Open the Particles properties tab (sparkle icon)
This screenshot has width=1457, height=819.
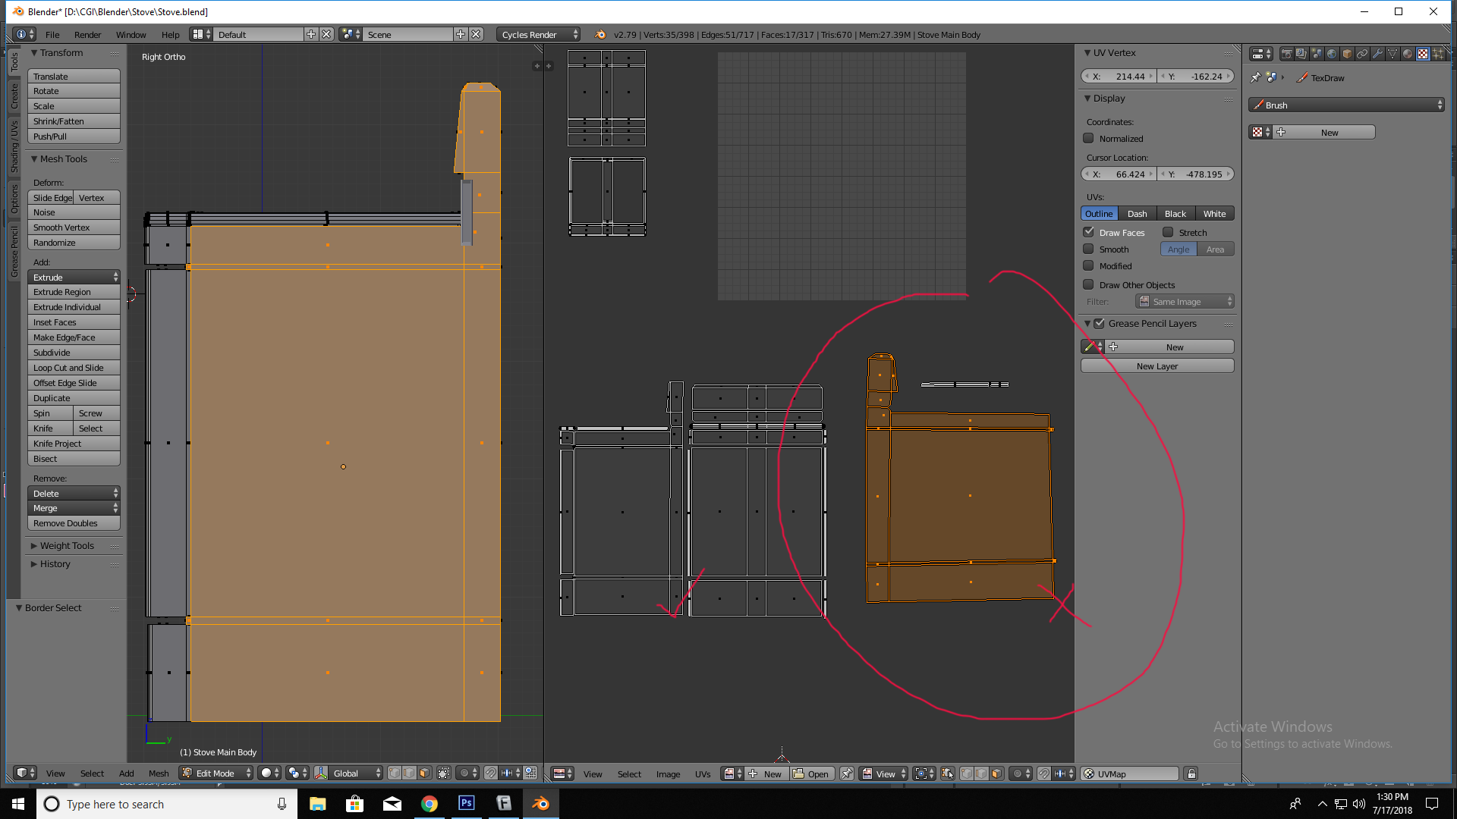click(1438, 54)
